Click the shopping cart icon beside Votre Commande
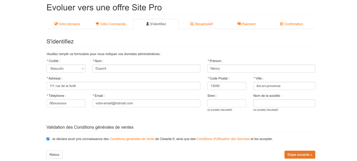Screen dimensions: 357x161 97,24
